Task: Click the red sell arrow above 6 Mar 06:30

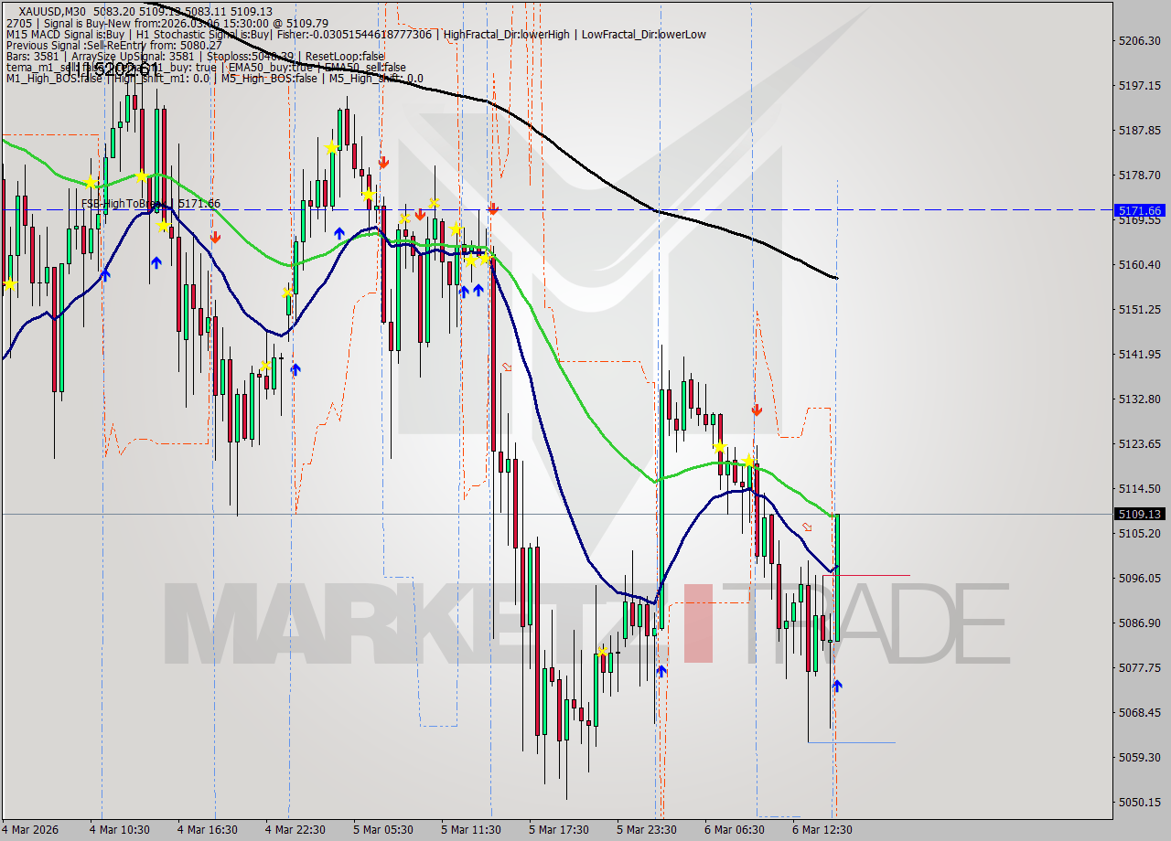Action: (757, 410)
